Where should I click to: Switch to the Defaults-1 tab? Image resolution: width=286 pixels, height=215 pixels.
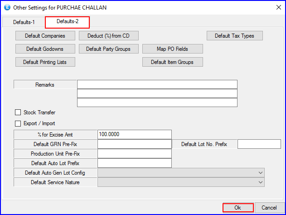(x=24, y=22)
